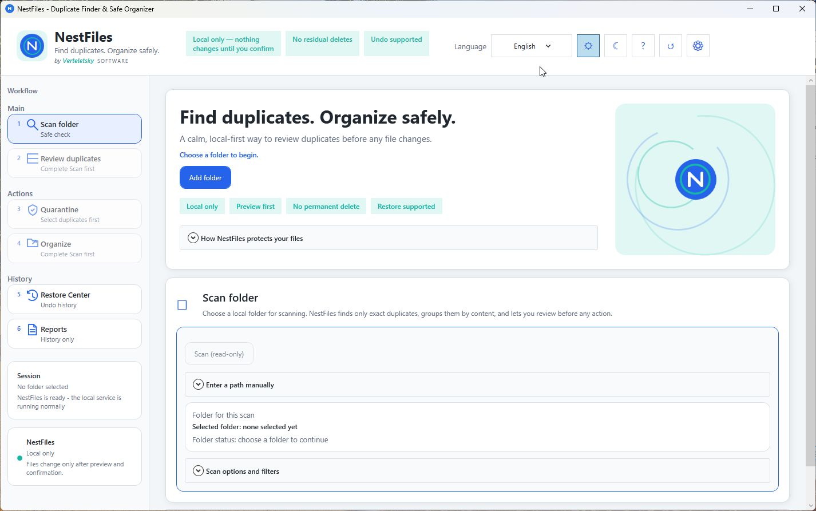The height and width of the screenshot is (511, 816).
Task: Expand Scan options and filters section
Action: 477,471
